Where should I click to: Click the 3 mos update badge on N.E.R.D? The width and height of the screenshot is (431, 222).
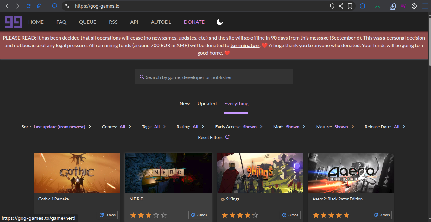click(199, 215)
